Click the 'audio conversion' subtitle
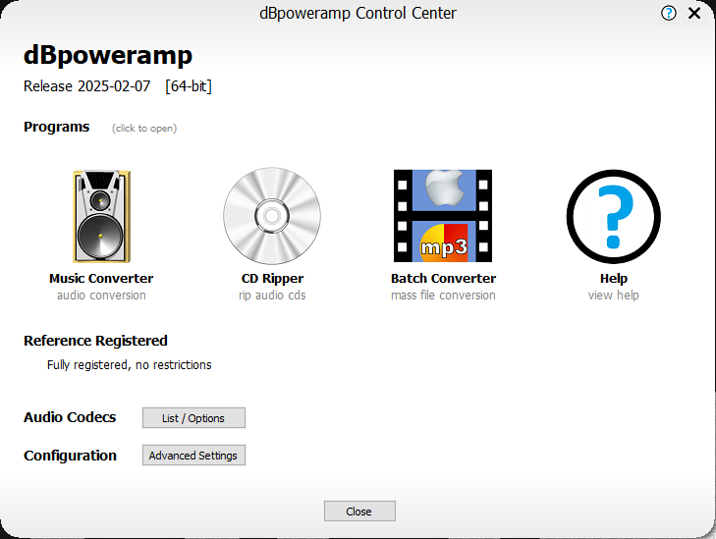Image resolution: width=716 pixels, height=539 pixels. 101,296
